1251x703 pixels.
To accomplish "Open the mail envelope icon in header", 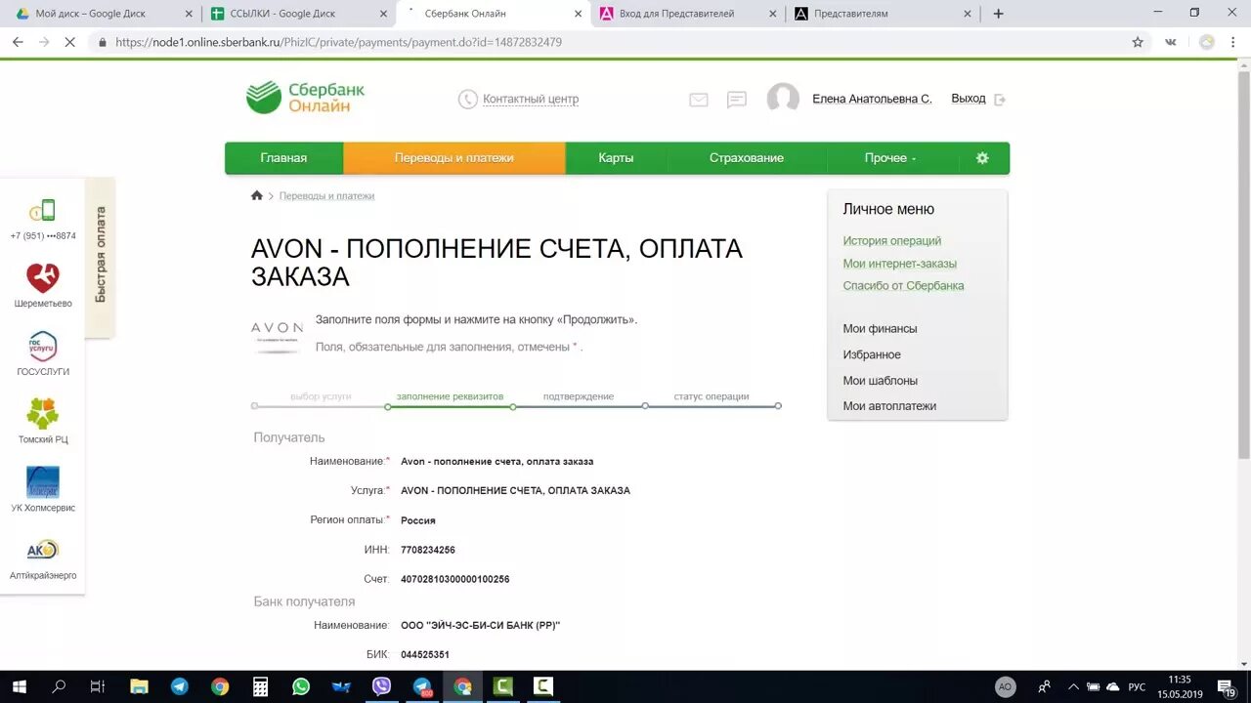I will tap(698, 100).
